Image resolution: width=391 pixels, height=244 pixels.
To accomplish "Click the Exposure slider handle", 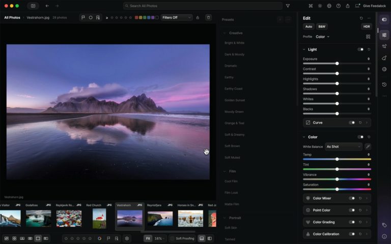I will tap(337, 64).
